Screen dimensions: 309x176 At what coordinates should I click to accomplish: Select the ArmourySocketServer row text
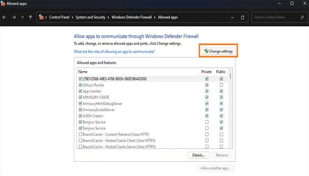99,110
